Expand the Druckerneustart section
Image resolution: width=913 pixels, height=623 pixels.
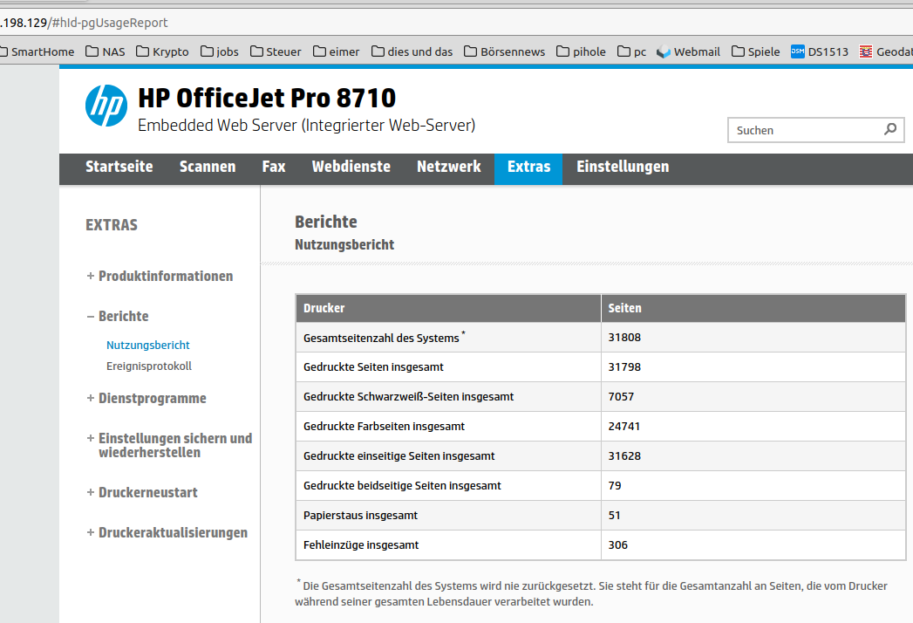[x=142, y=492]
